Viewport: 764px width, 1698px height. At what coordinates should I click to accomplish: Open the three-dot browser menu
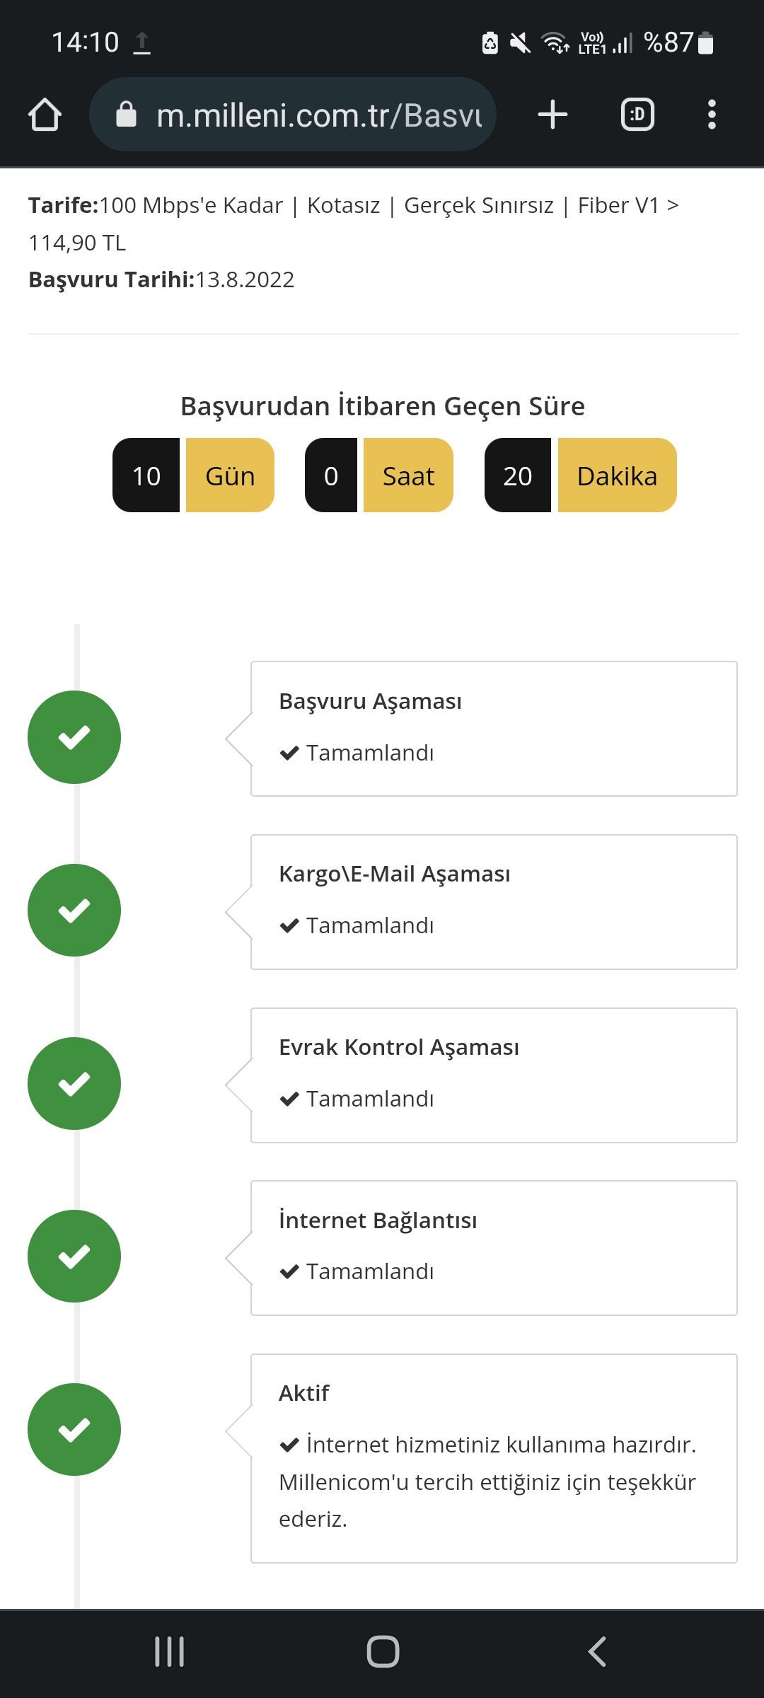712,115
